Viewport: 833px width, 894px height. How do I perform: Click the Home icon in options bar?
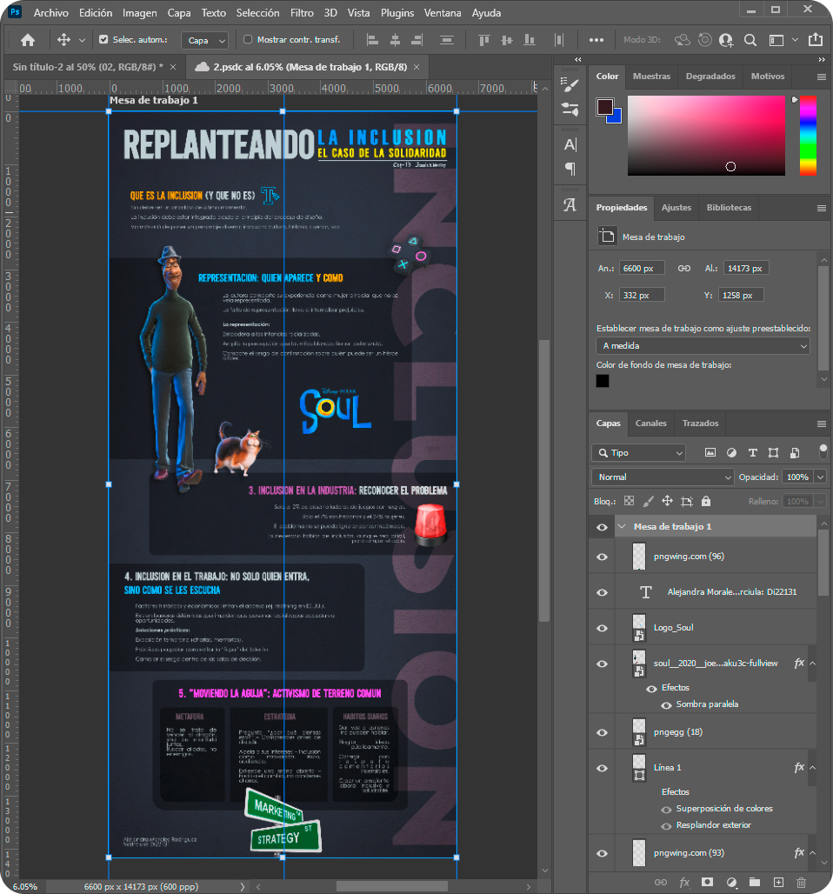pyautogui.click(x=28, y=40)
